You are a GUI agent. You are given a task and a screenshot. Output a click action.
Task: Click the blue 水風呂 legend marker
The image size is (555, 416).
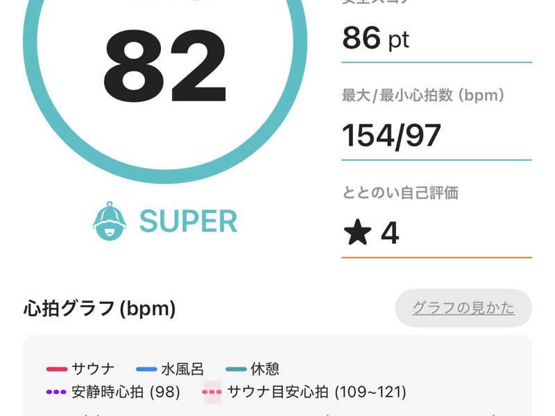point(146,369)
